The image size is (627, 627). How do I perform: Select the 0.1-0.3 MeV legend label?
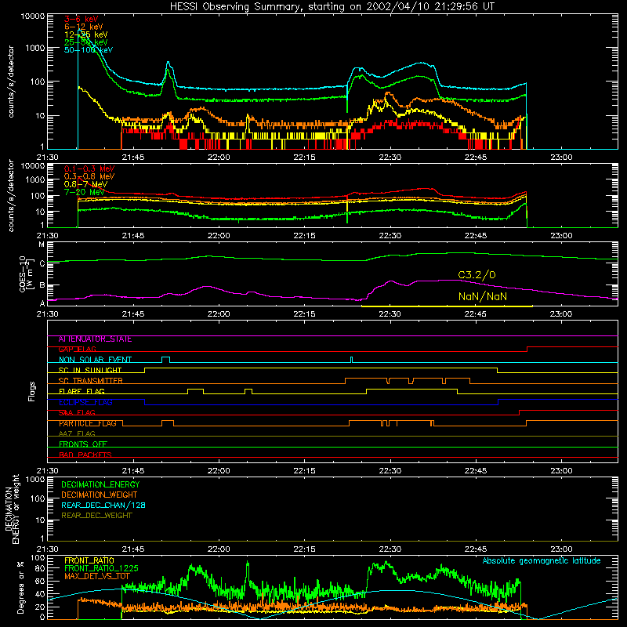pos(89,169)
